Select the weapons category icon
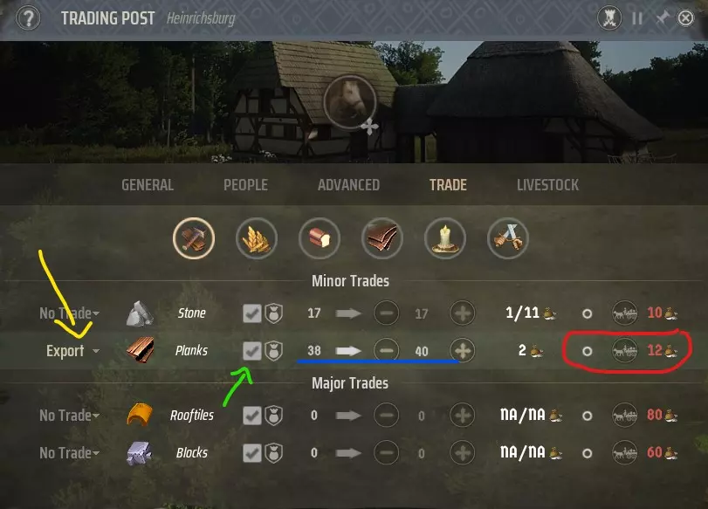This screenshot has height=509, width=708. click(x=507, y=238)
